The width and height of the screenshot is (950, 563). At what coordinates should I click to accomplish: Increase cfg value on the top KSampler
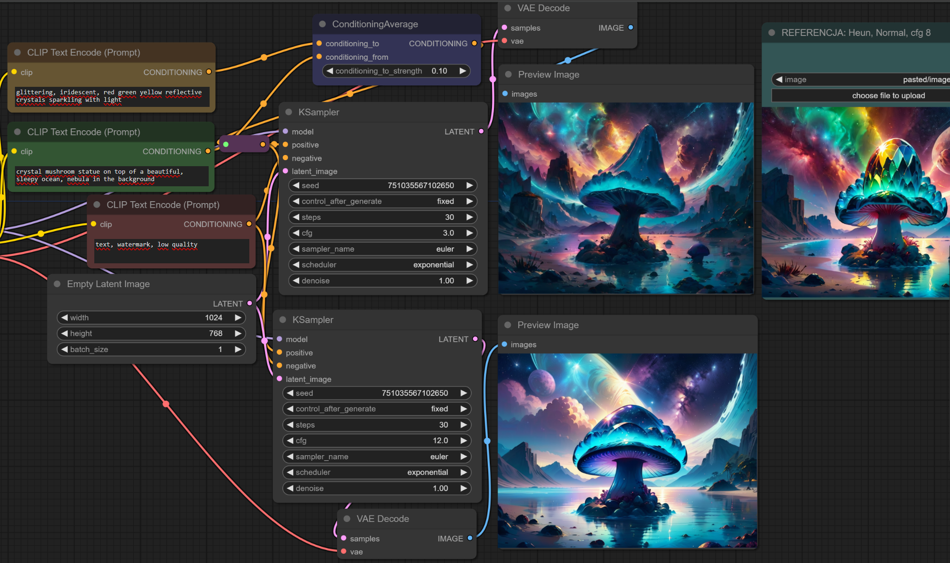470,233
